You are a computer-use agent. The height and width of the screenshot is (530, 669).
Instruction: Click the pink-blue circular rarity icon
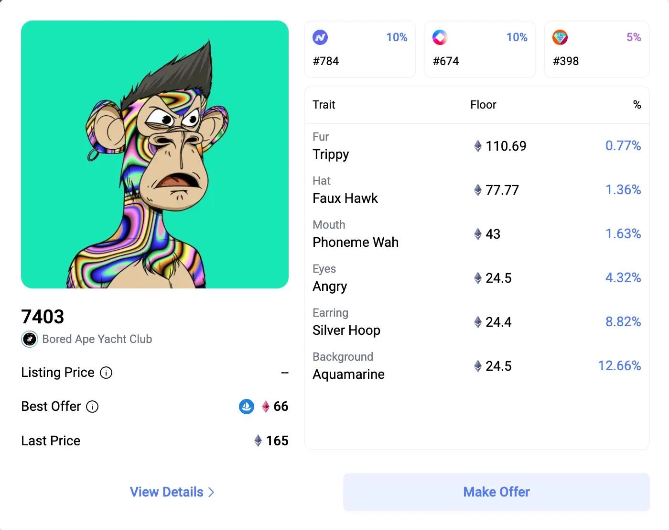[x=440, y=37]
